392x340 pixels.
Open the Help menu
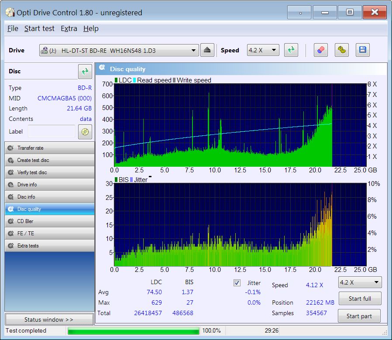tap(91, 28)
